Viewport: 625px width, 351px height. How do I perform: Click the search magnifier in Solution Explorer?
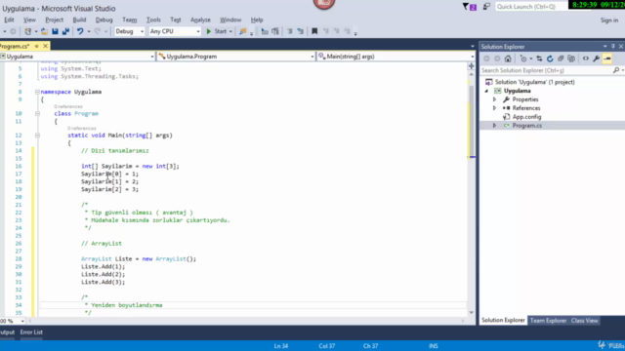pos(616,70)
